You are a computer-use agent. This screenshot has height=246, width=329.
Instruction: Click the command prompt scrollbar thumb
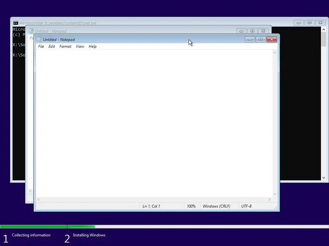coord(324,39)
